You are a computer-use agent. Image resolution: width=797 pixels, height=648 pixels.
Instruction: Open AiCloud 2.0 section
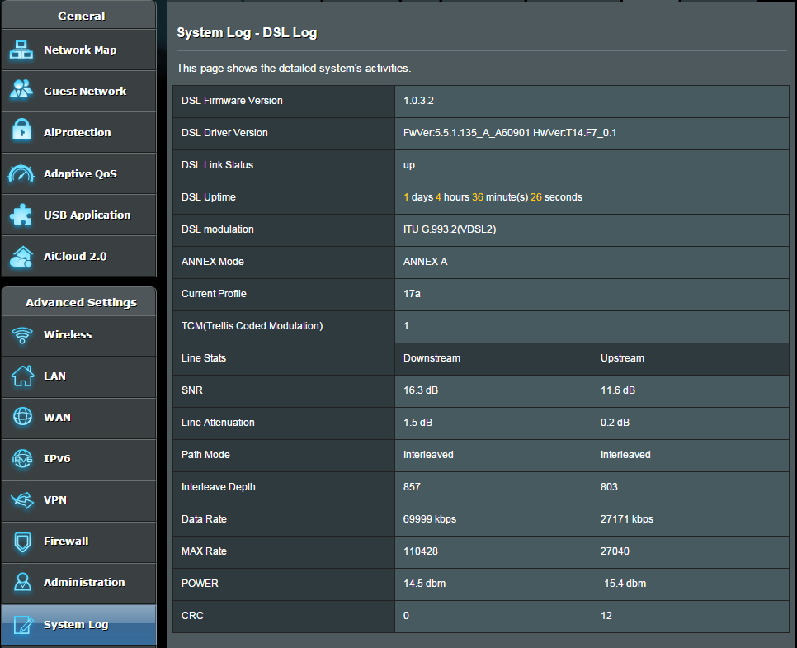78,256
